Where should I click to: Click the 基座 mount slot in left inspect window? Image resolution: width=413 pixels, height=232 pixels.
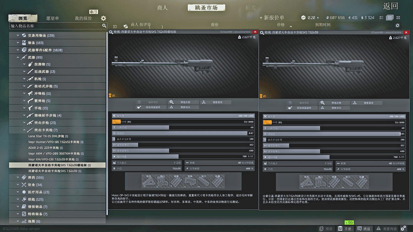coord(190,181)
